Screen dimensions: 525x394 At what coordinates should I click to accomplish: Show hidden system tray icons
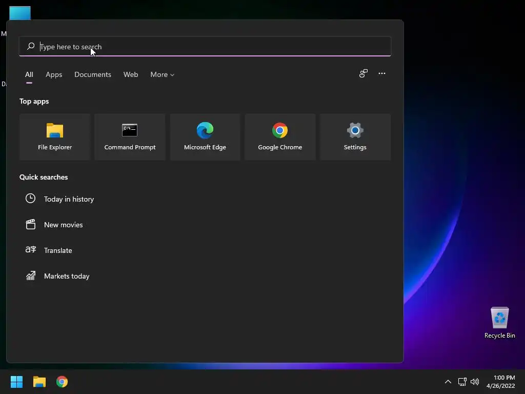point(448,382)
